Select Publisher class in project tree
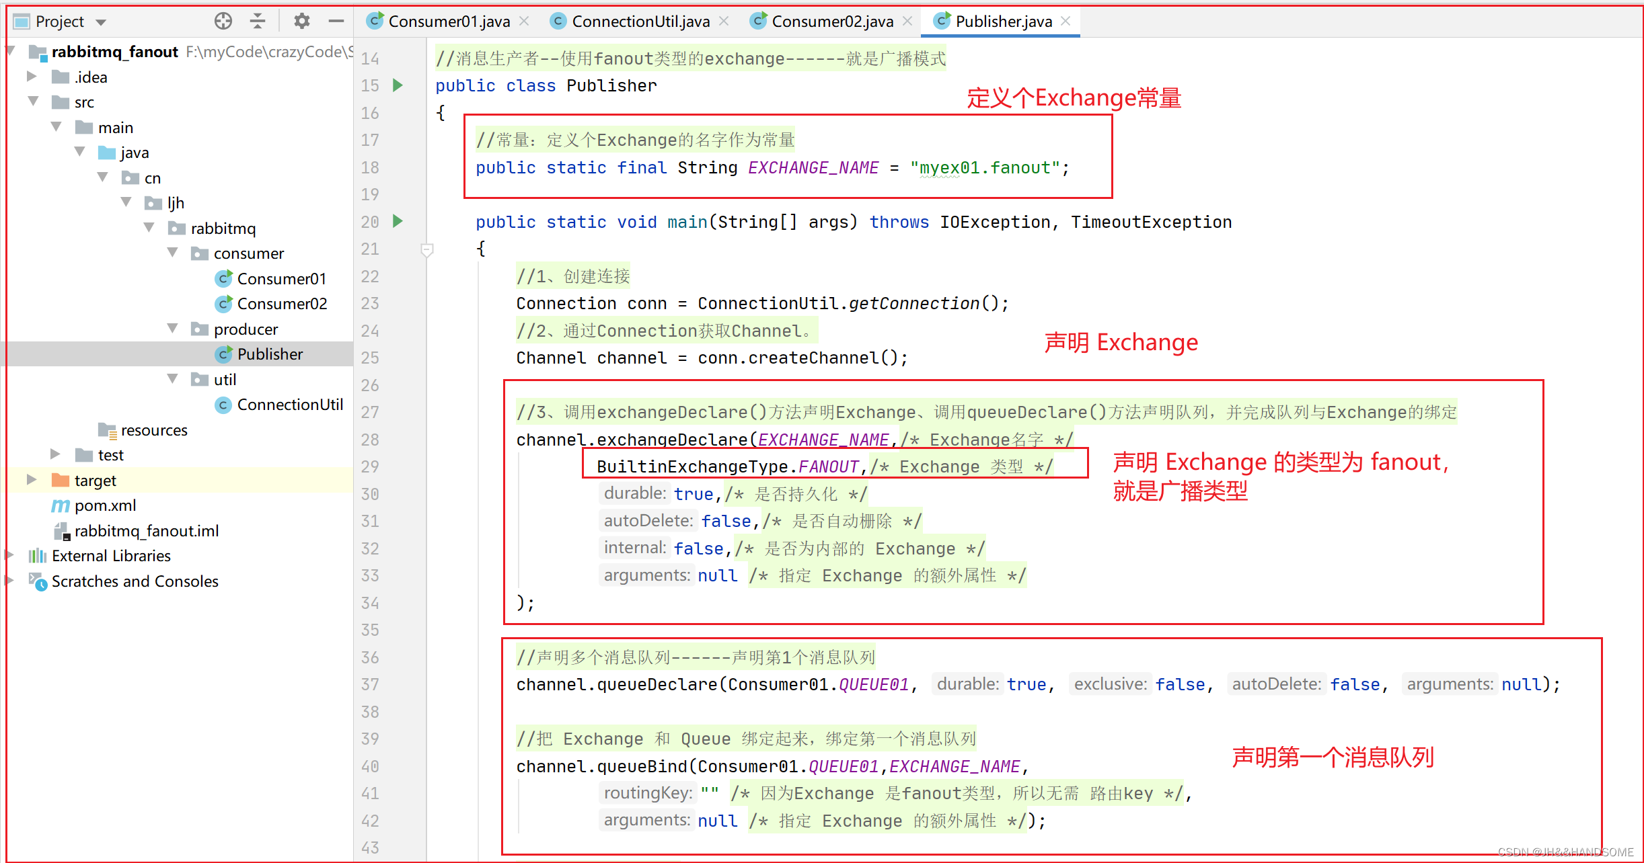The height and width of the screenshot is (863, 1644). pos(270,354)
